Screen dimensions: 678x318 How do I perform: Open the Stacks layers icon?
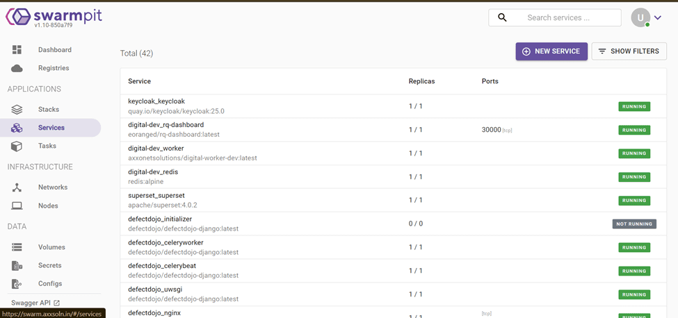pos(17,110)
